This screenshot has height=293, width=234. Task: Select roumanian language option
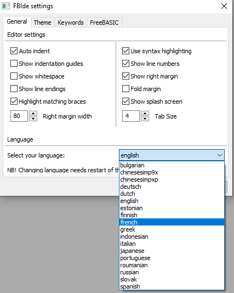click(172, 265)
